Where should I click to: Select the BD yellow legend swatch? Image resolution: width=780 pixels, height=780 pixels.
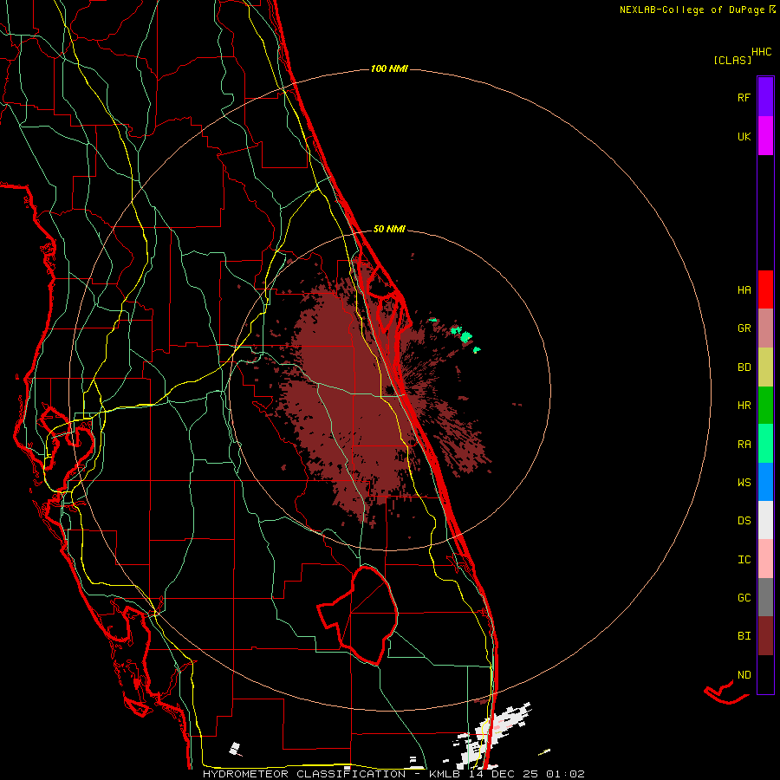(765, 367)
